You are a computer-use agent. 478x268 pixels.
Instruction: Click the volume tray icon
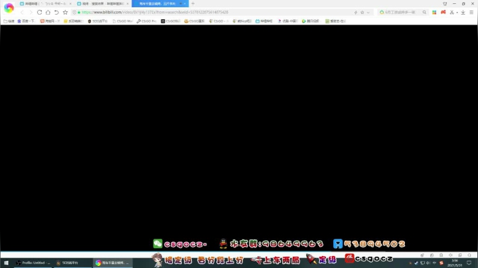428,263
